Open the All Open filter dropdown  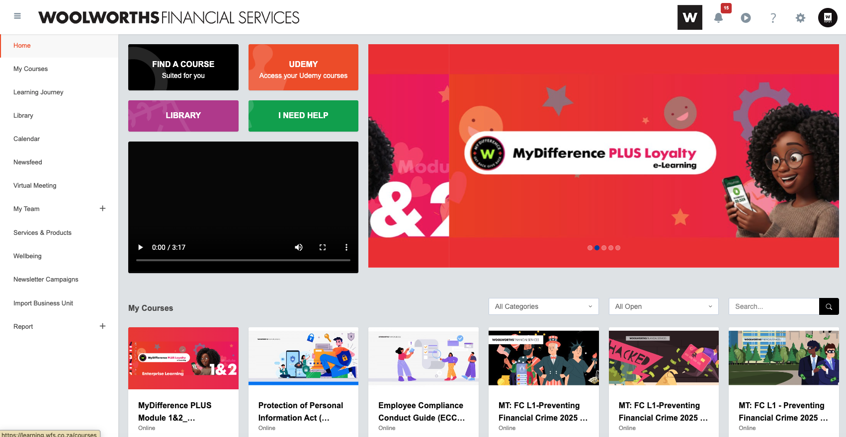(x=664, y=306)
